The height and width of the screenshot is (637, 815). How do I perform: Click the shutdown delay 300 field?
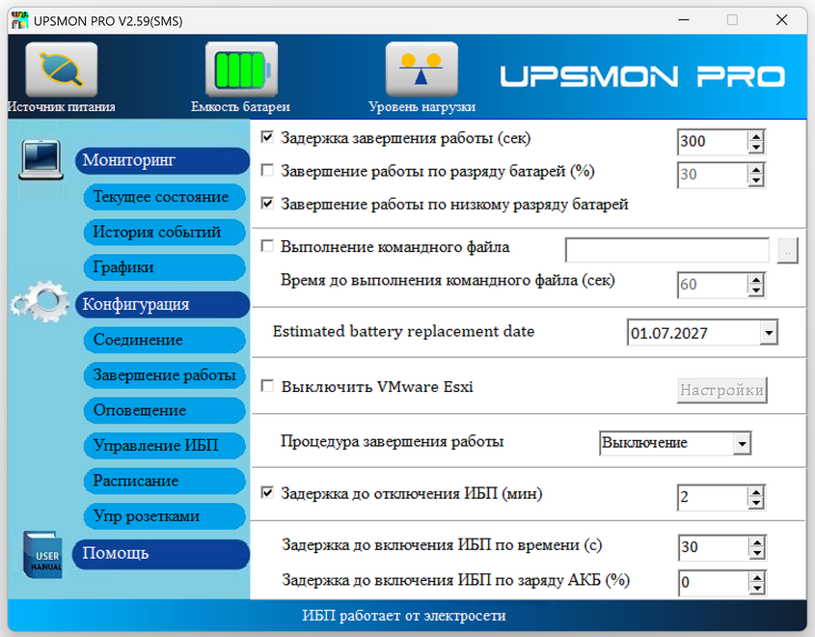pos(713,142)
